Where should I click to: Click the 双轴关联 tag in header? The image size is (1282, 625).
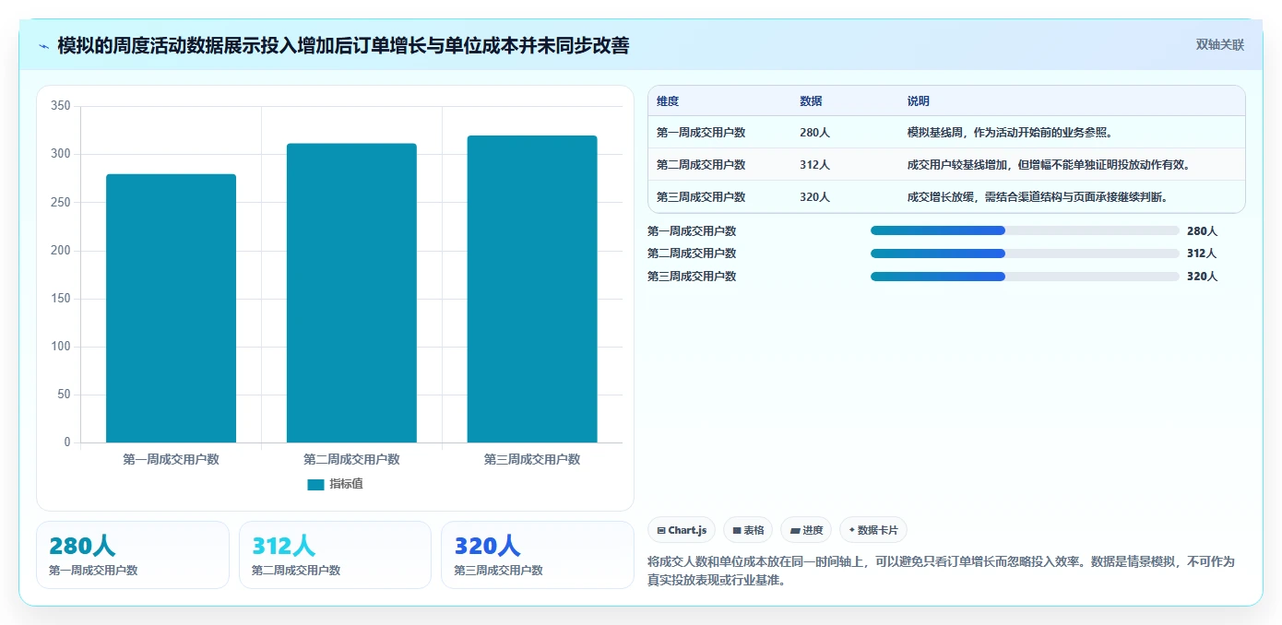click(1220, 44)
